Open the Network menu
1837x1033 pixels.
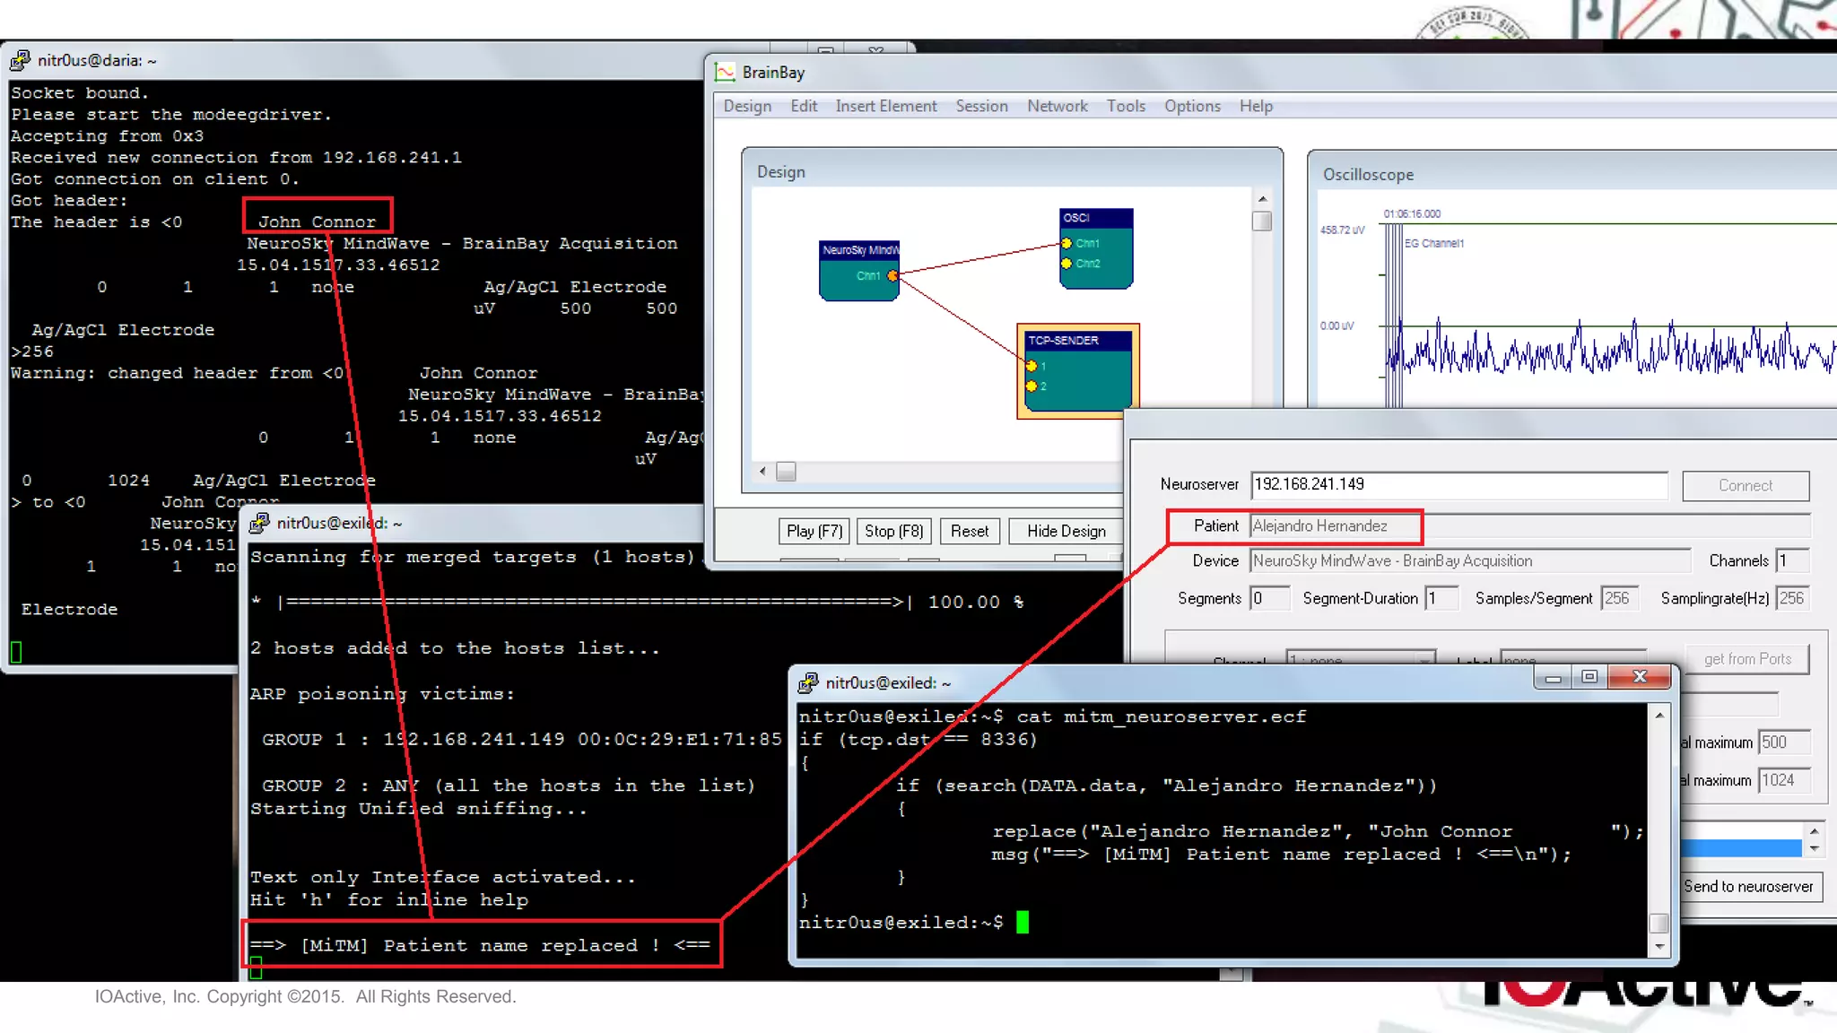(1057, 106)
